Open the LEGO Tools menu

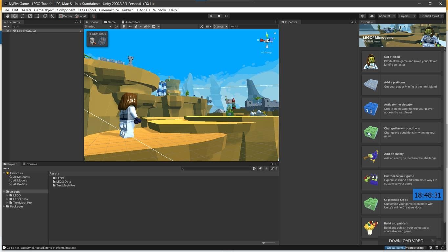(x=87, y=10)
